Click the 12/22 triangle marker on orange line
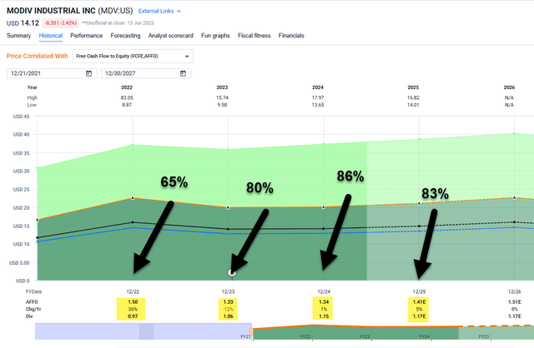This screenshot has width=534, height=348. (133, 198)
